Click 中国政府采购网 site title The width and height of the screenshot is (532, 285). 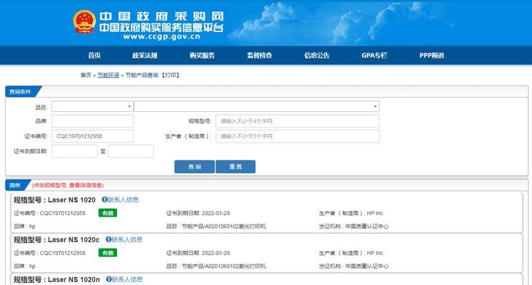162,16
